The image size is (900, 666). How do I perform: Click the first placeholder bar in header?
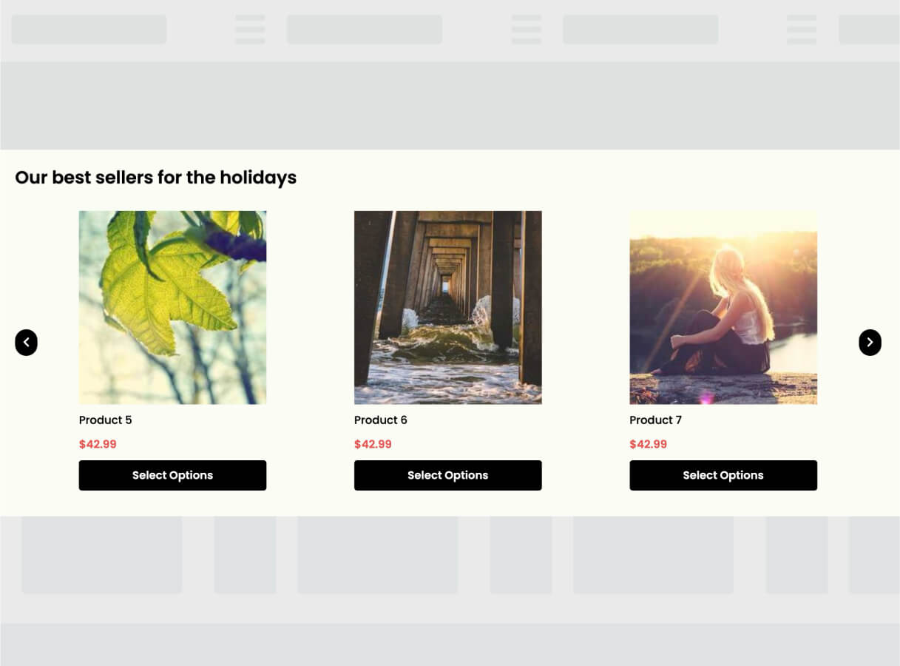click(x=89, y=30)
